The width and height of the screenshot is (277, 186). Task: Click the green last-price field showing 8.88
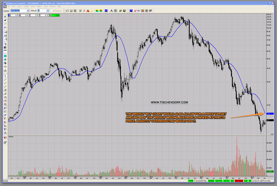(56, 15)
